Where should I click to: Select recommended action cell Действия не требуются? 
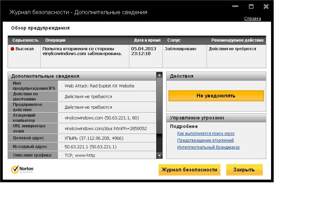pyautogui.click(x=236, y=56)
